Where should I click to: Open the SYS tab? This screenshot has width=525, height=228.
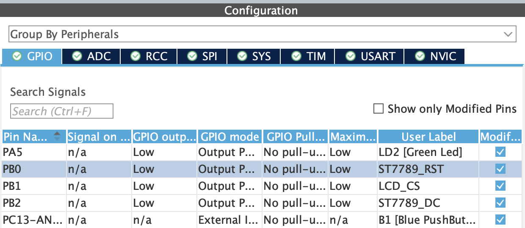pos(253,56)
